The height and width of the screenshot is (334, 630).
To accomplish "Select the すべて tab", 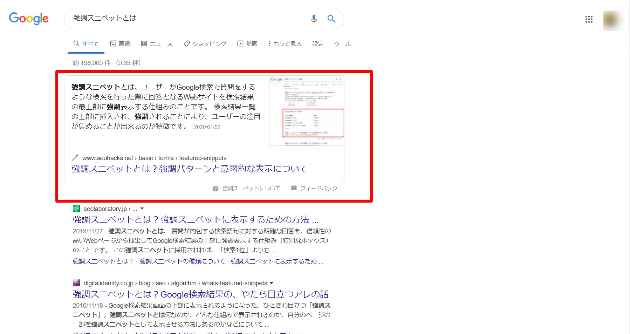I will (86, 44).
